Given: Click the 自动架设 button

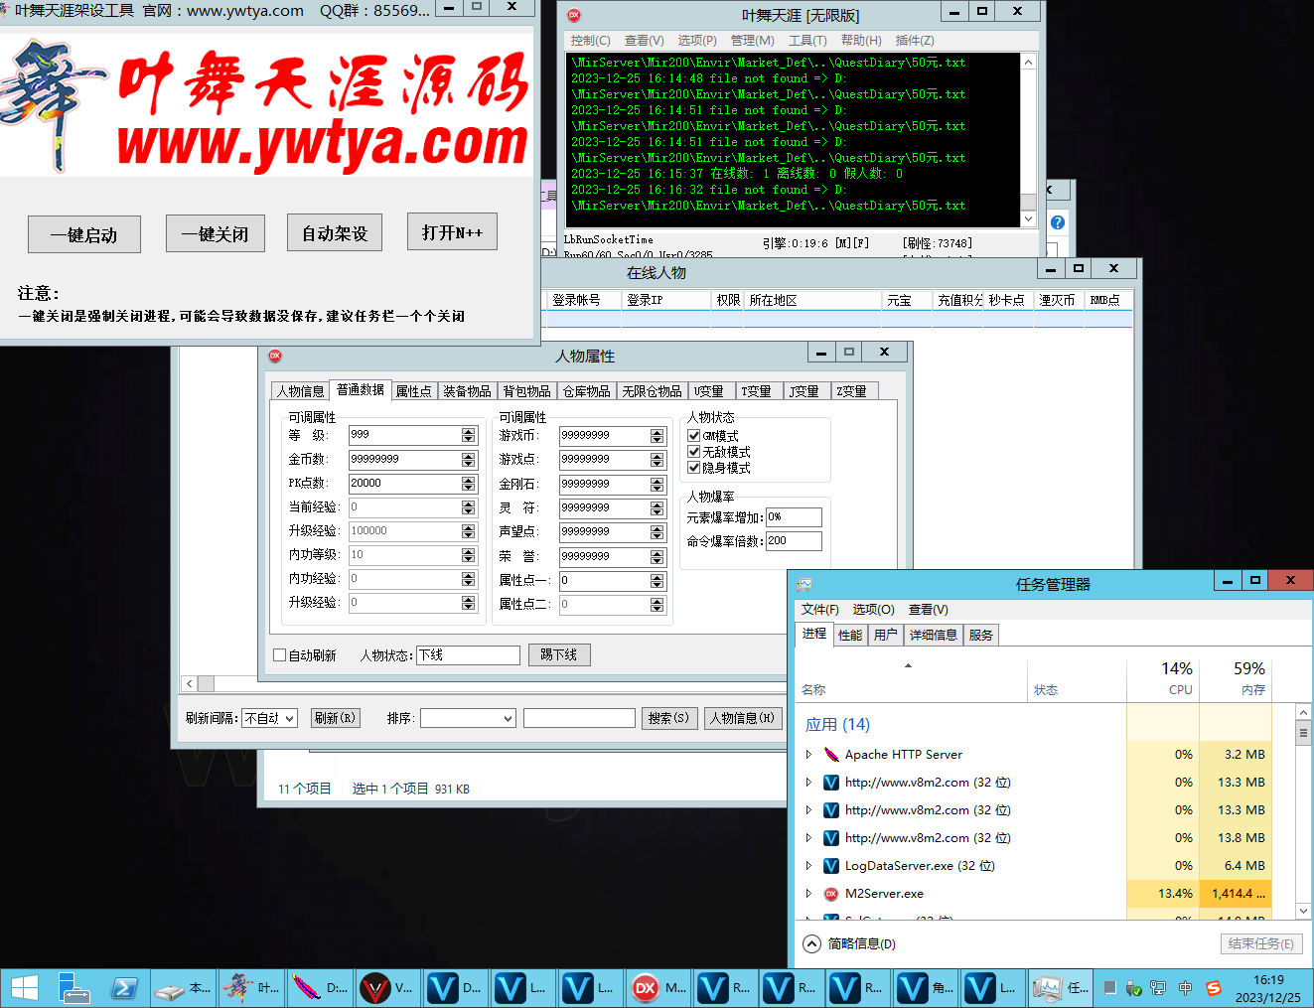Looking at the screenshot, I should coord(335,232).
